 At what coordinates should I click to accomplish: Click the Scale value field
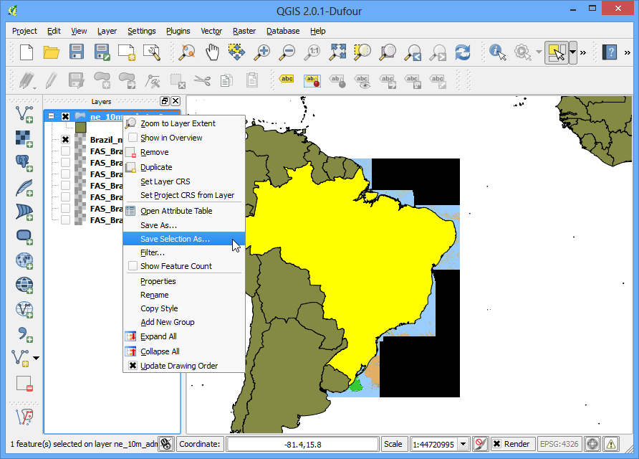434,444
